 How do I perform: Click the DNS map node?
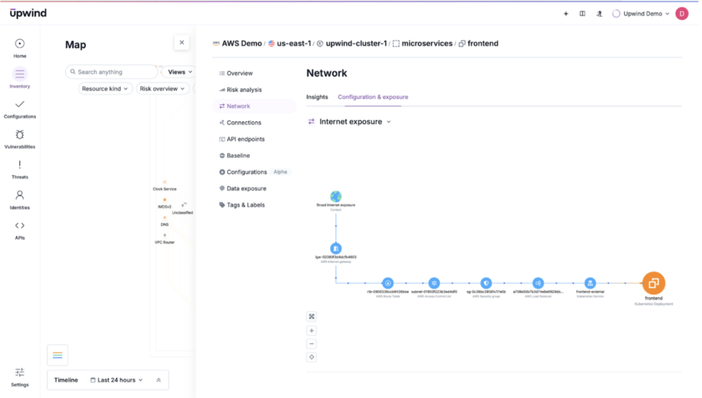click(165, 218)
